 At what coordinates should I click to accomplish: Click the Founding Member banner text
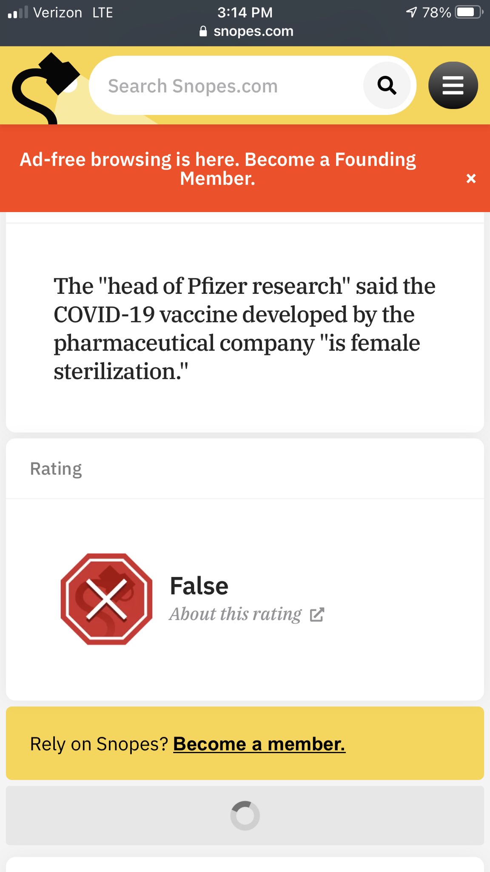[218, 169]
